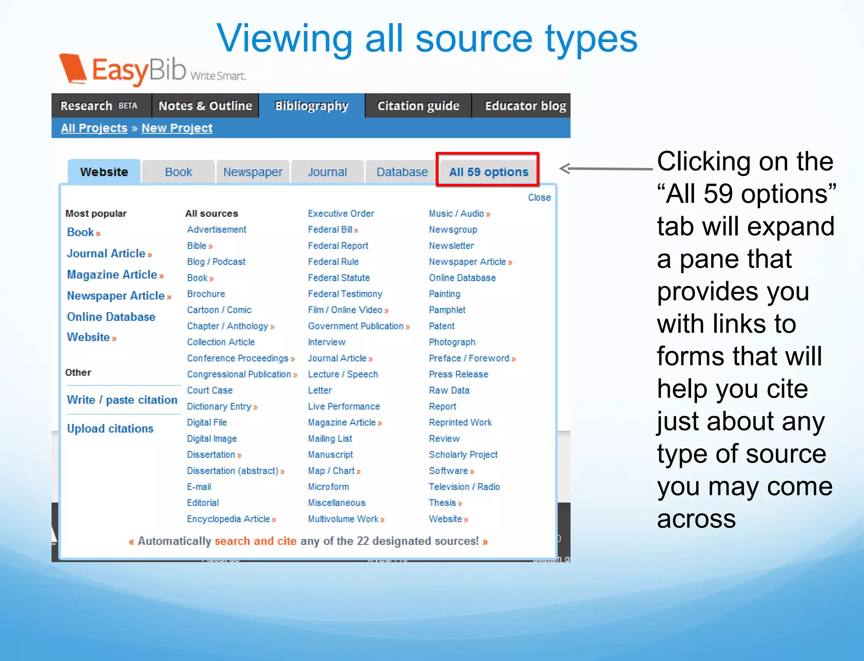Select Scholarly Project source type
Viewport: 864px width, 661px height.
463,455
